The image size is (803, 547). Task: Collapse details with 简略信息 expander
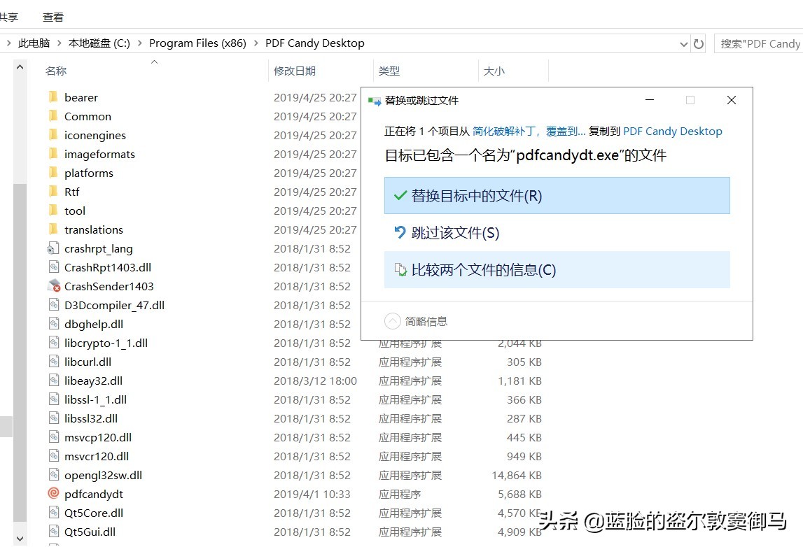[416, 321]
